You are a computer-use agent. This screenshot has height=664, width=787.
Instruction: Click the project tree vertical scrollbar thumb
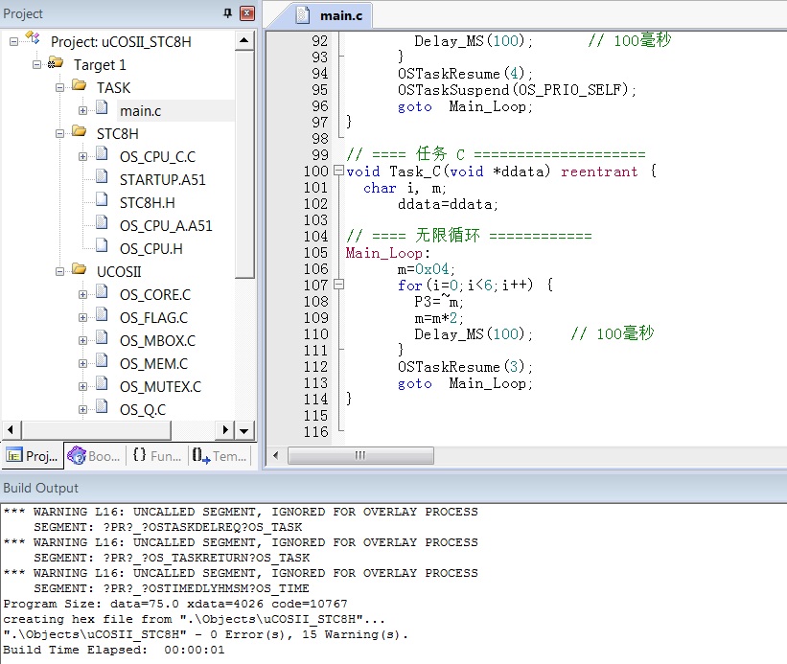(x=244, y=165)
